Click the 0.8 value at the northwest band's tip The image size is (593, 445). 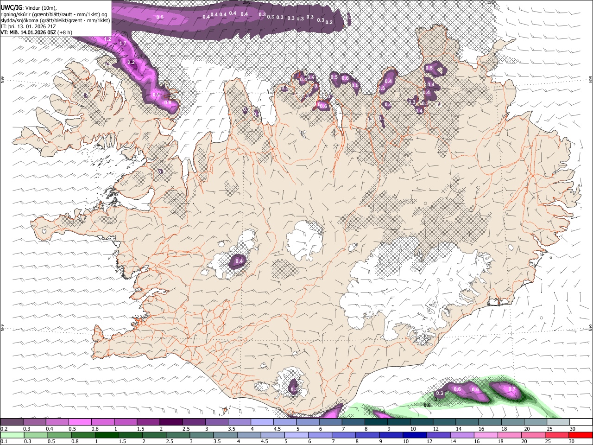[x=168, y=102]
